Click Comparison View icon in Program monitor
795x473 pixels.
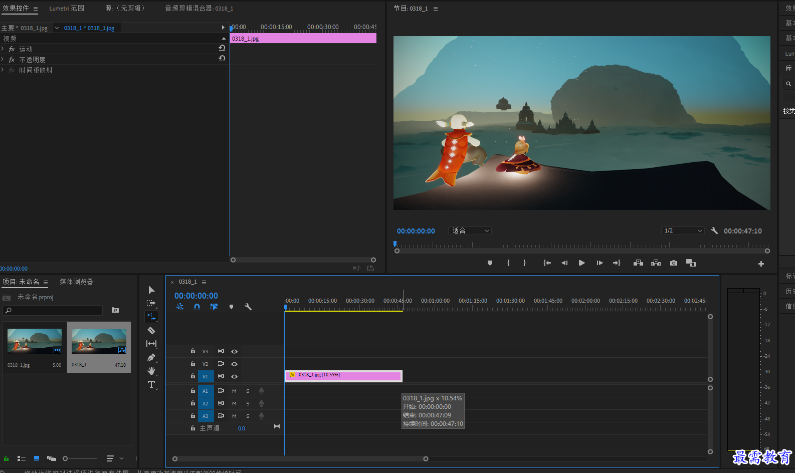click(x=691, y=263)
